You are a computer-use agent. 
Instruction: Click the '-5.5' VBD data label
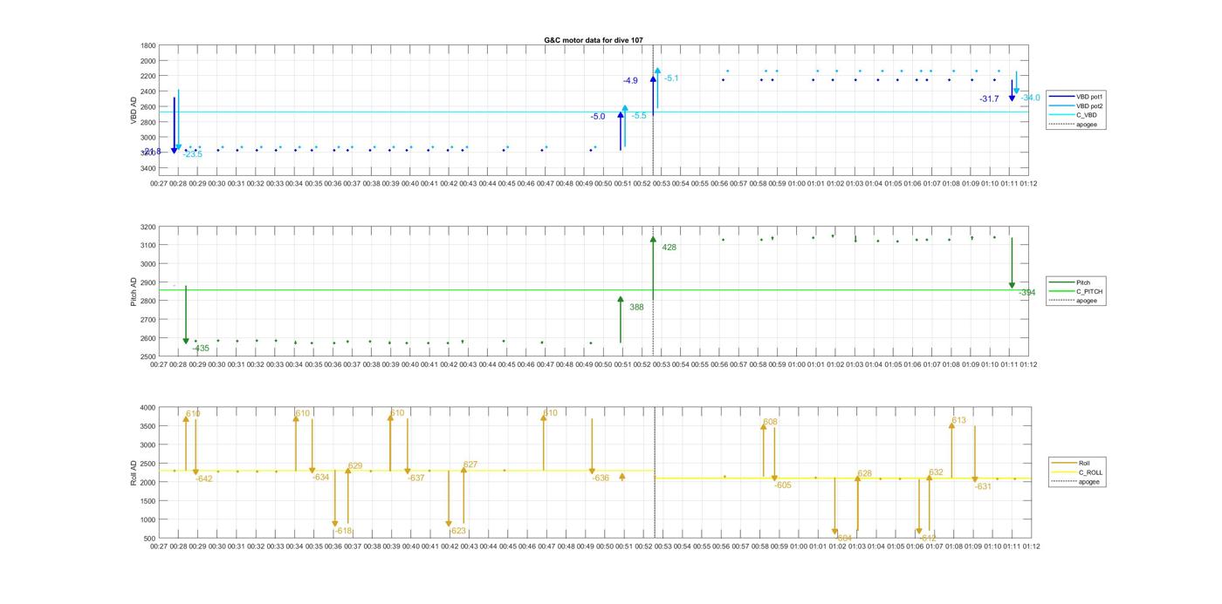point(640,116)
